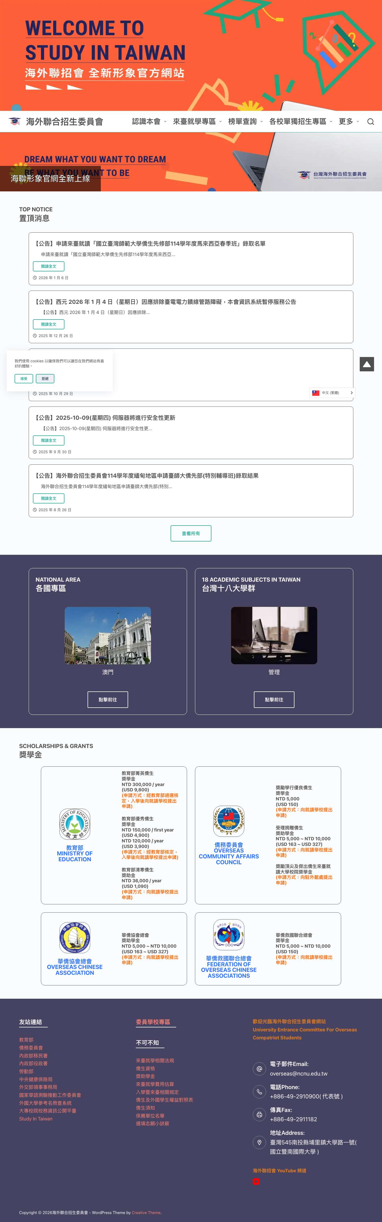Open the 選填志願小訣竅 link
Screen dimensions: 382x1222
click(x=153, y=1123)
